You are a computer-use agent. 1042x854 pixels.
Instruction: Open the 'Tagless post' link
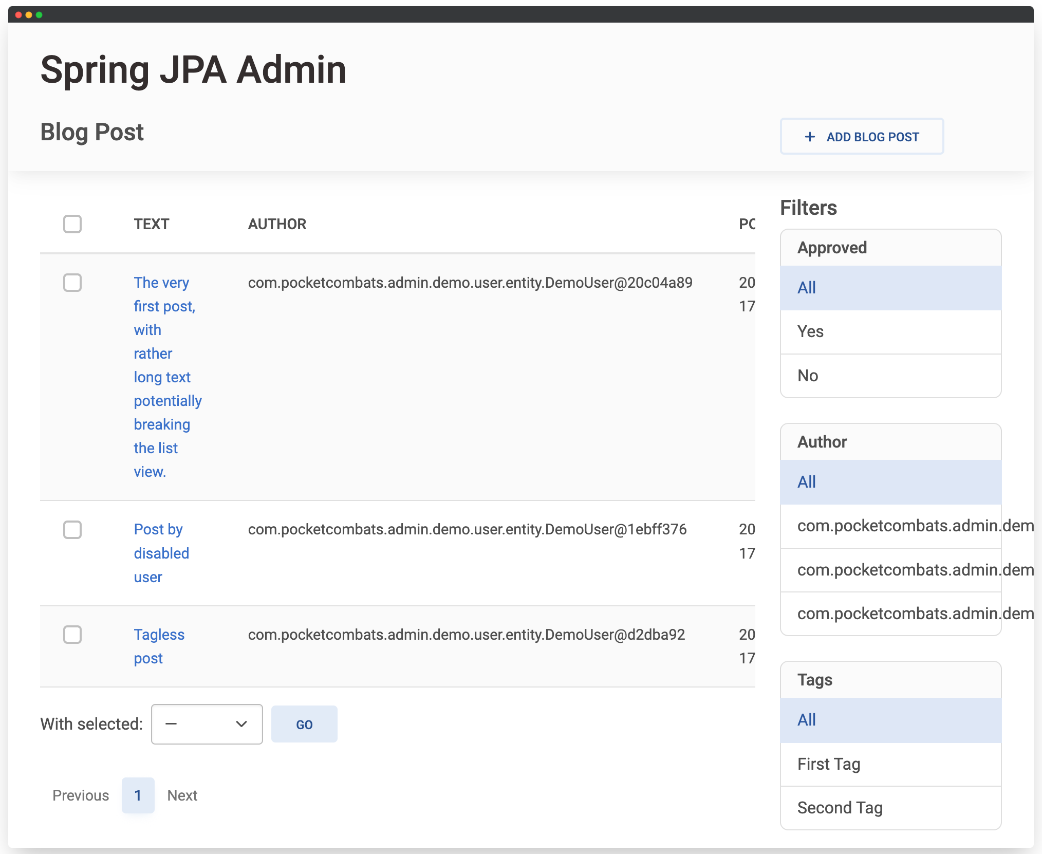coord(159,646)
